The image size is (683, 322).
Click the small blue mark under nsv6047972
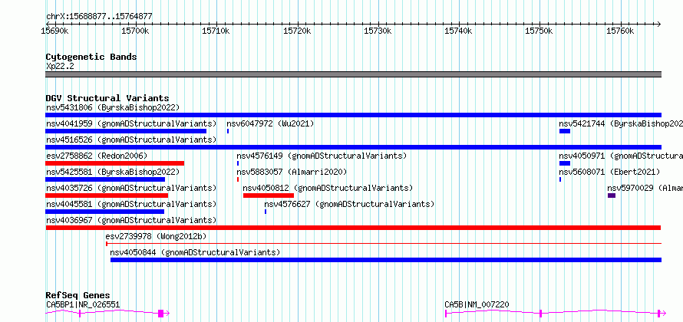point(228,131)
